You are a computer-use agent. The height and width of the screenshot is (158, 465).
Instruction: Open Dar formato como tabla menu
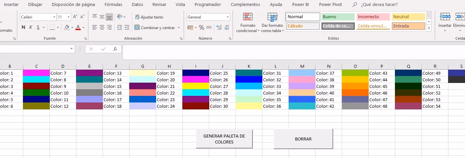(x=272, y=22)
